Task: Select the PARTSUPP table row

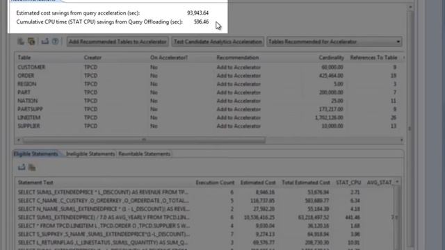Action: point(209,109)
